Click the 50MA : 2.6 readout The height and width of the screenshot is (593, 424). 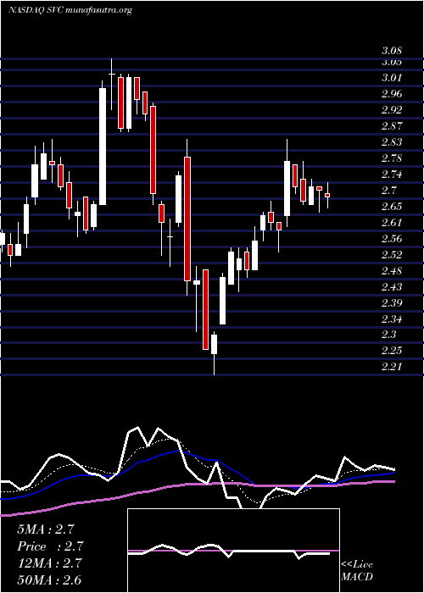tap(49, 580)
